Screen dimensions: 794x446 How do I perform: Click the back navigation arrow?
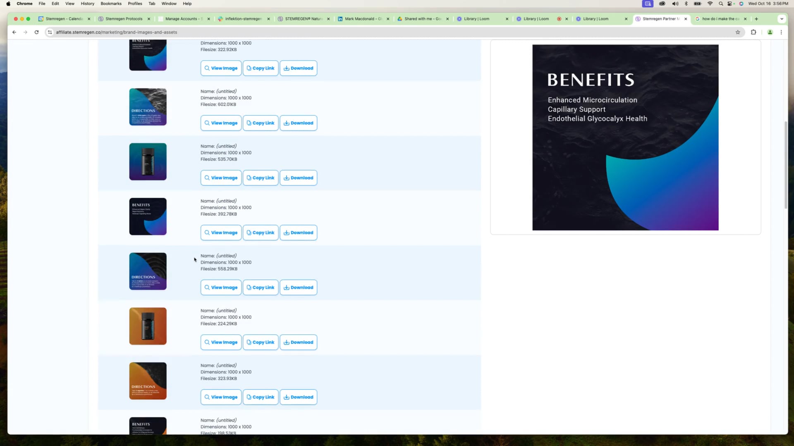14,32
